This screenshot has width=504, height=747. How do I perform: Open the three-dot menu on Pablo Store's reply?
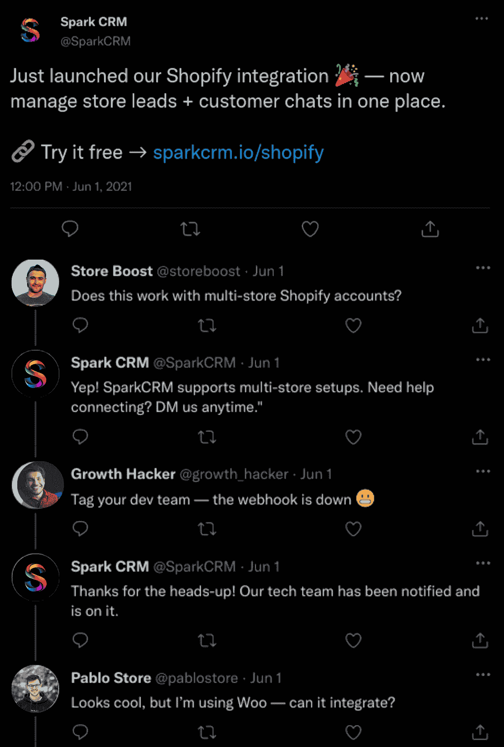pos(483,674)
